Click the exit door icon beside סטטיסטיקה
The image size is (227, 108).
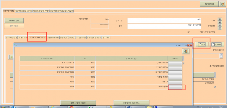[x=222, y=4]
